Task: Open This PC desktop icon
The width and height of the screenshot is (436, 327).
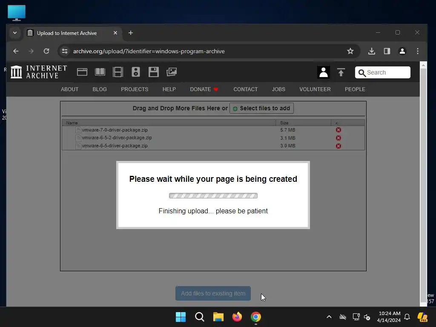Action: click(17, 13)
